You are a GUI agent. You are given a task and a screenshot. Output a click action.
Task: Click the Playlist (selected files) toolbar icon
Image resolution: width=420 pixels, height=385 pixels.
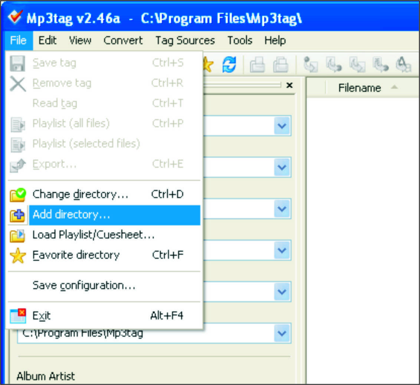(x=280, y=65)
